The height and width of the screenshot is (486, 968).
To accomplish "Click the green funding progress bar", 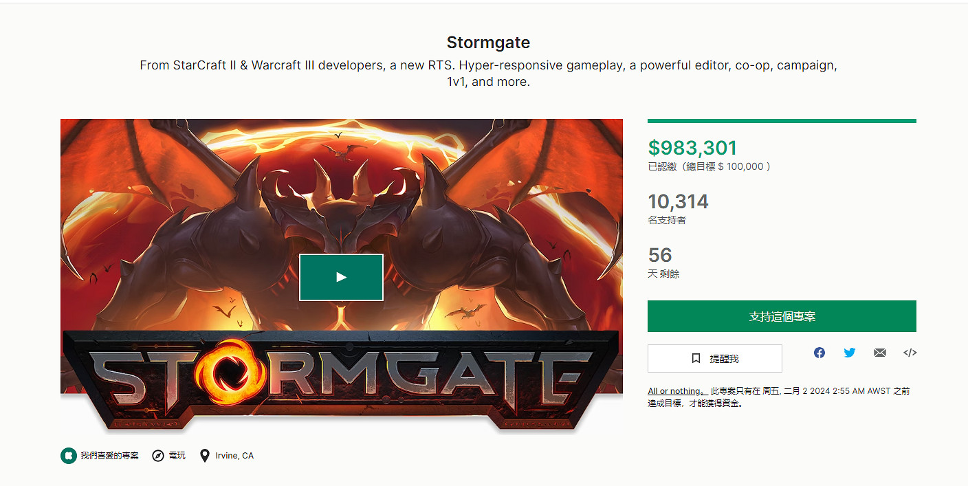I will click(781, 121).
